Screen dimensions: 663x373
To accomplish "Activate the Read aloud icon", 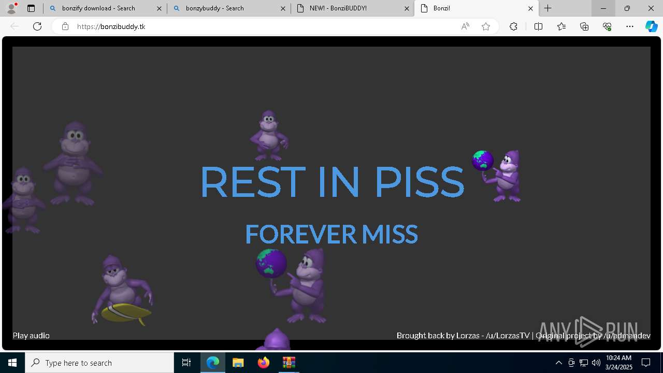I will [465, 26].
